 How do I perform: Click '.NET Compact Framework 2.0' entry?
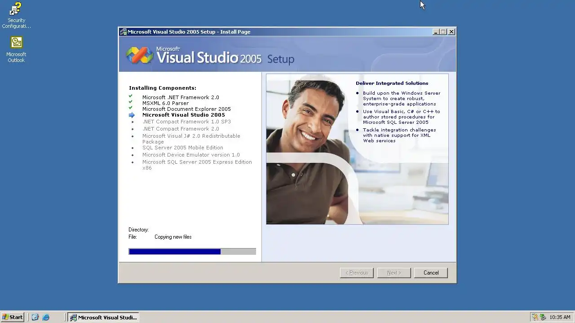pyautogui.click(x=181, y=129)
